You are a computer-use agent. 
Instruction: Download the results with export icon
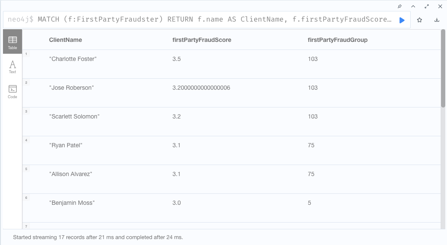coord(437,20)
